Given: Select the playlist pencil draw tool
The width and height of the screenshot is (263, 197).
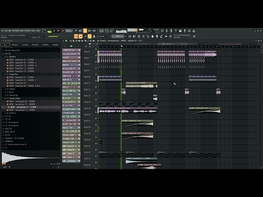Looking at the screenshot, I should point(71,41).
